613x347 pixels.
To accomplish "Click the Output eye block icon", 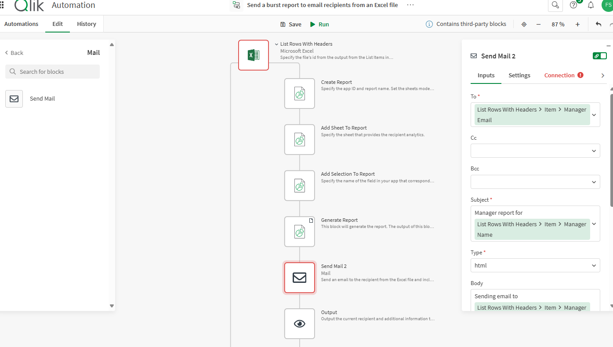I will [x=300, y=324].
